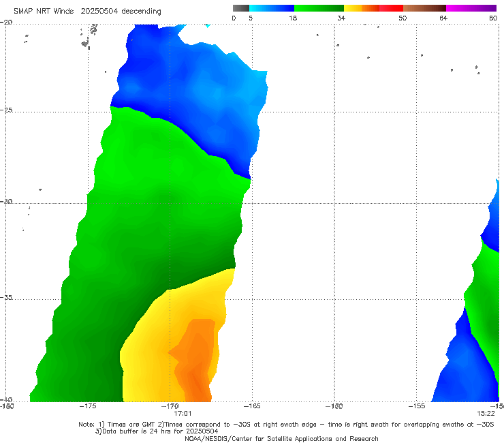
Task: Click the swath time label '17:01'
Action: [183, 414]
